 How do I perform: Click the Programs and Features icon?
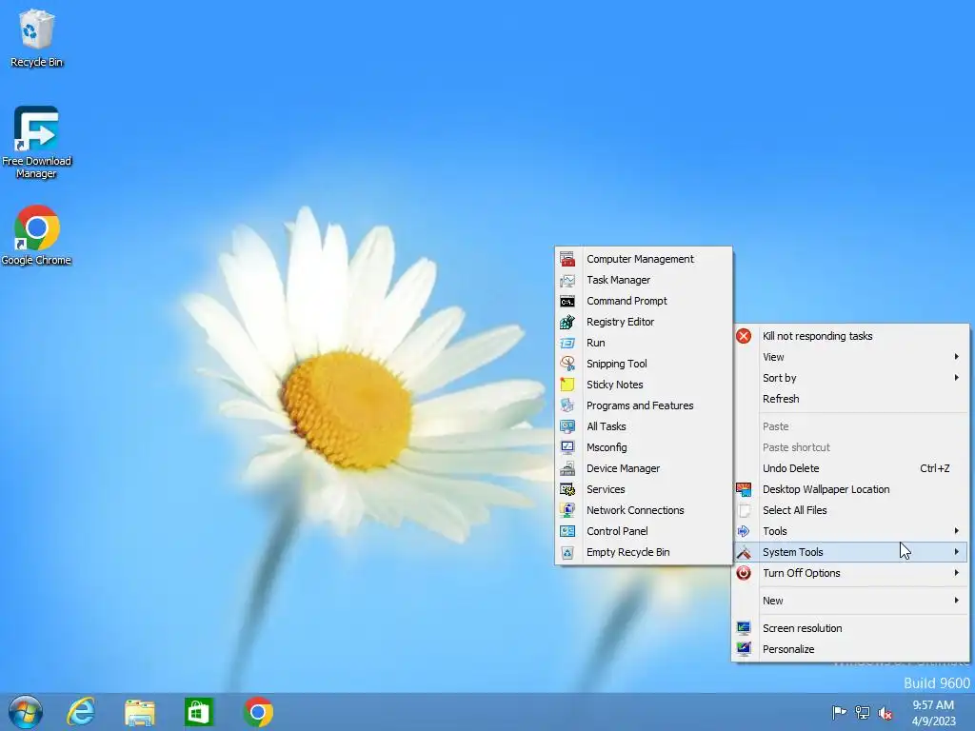[567, 405]
